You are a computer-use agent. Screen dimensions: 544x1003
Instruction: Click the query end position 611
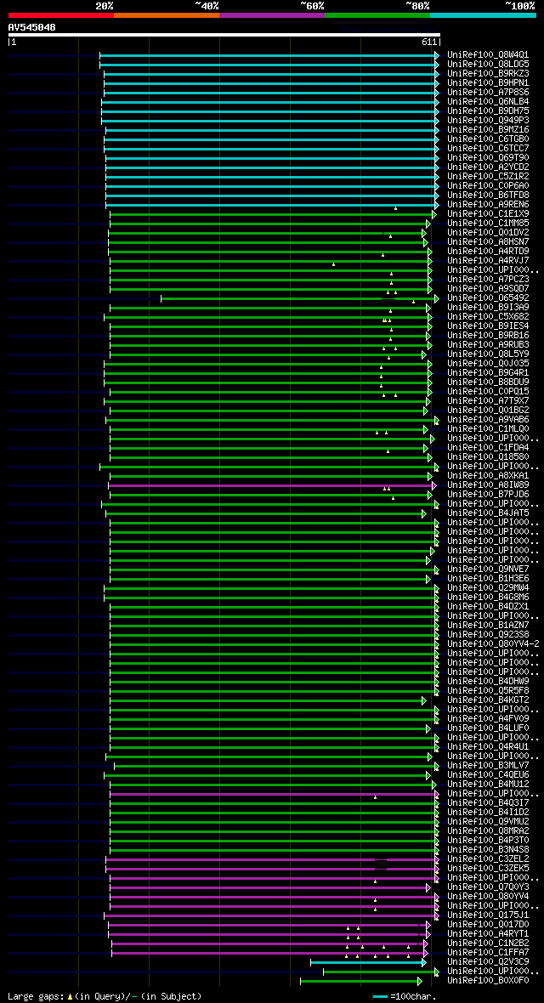tap(428, 42)
